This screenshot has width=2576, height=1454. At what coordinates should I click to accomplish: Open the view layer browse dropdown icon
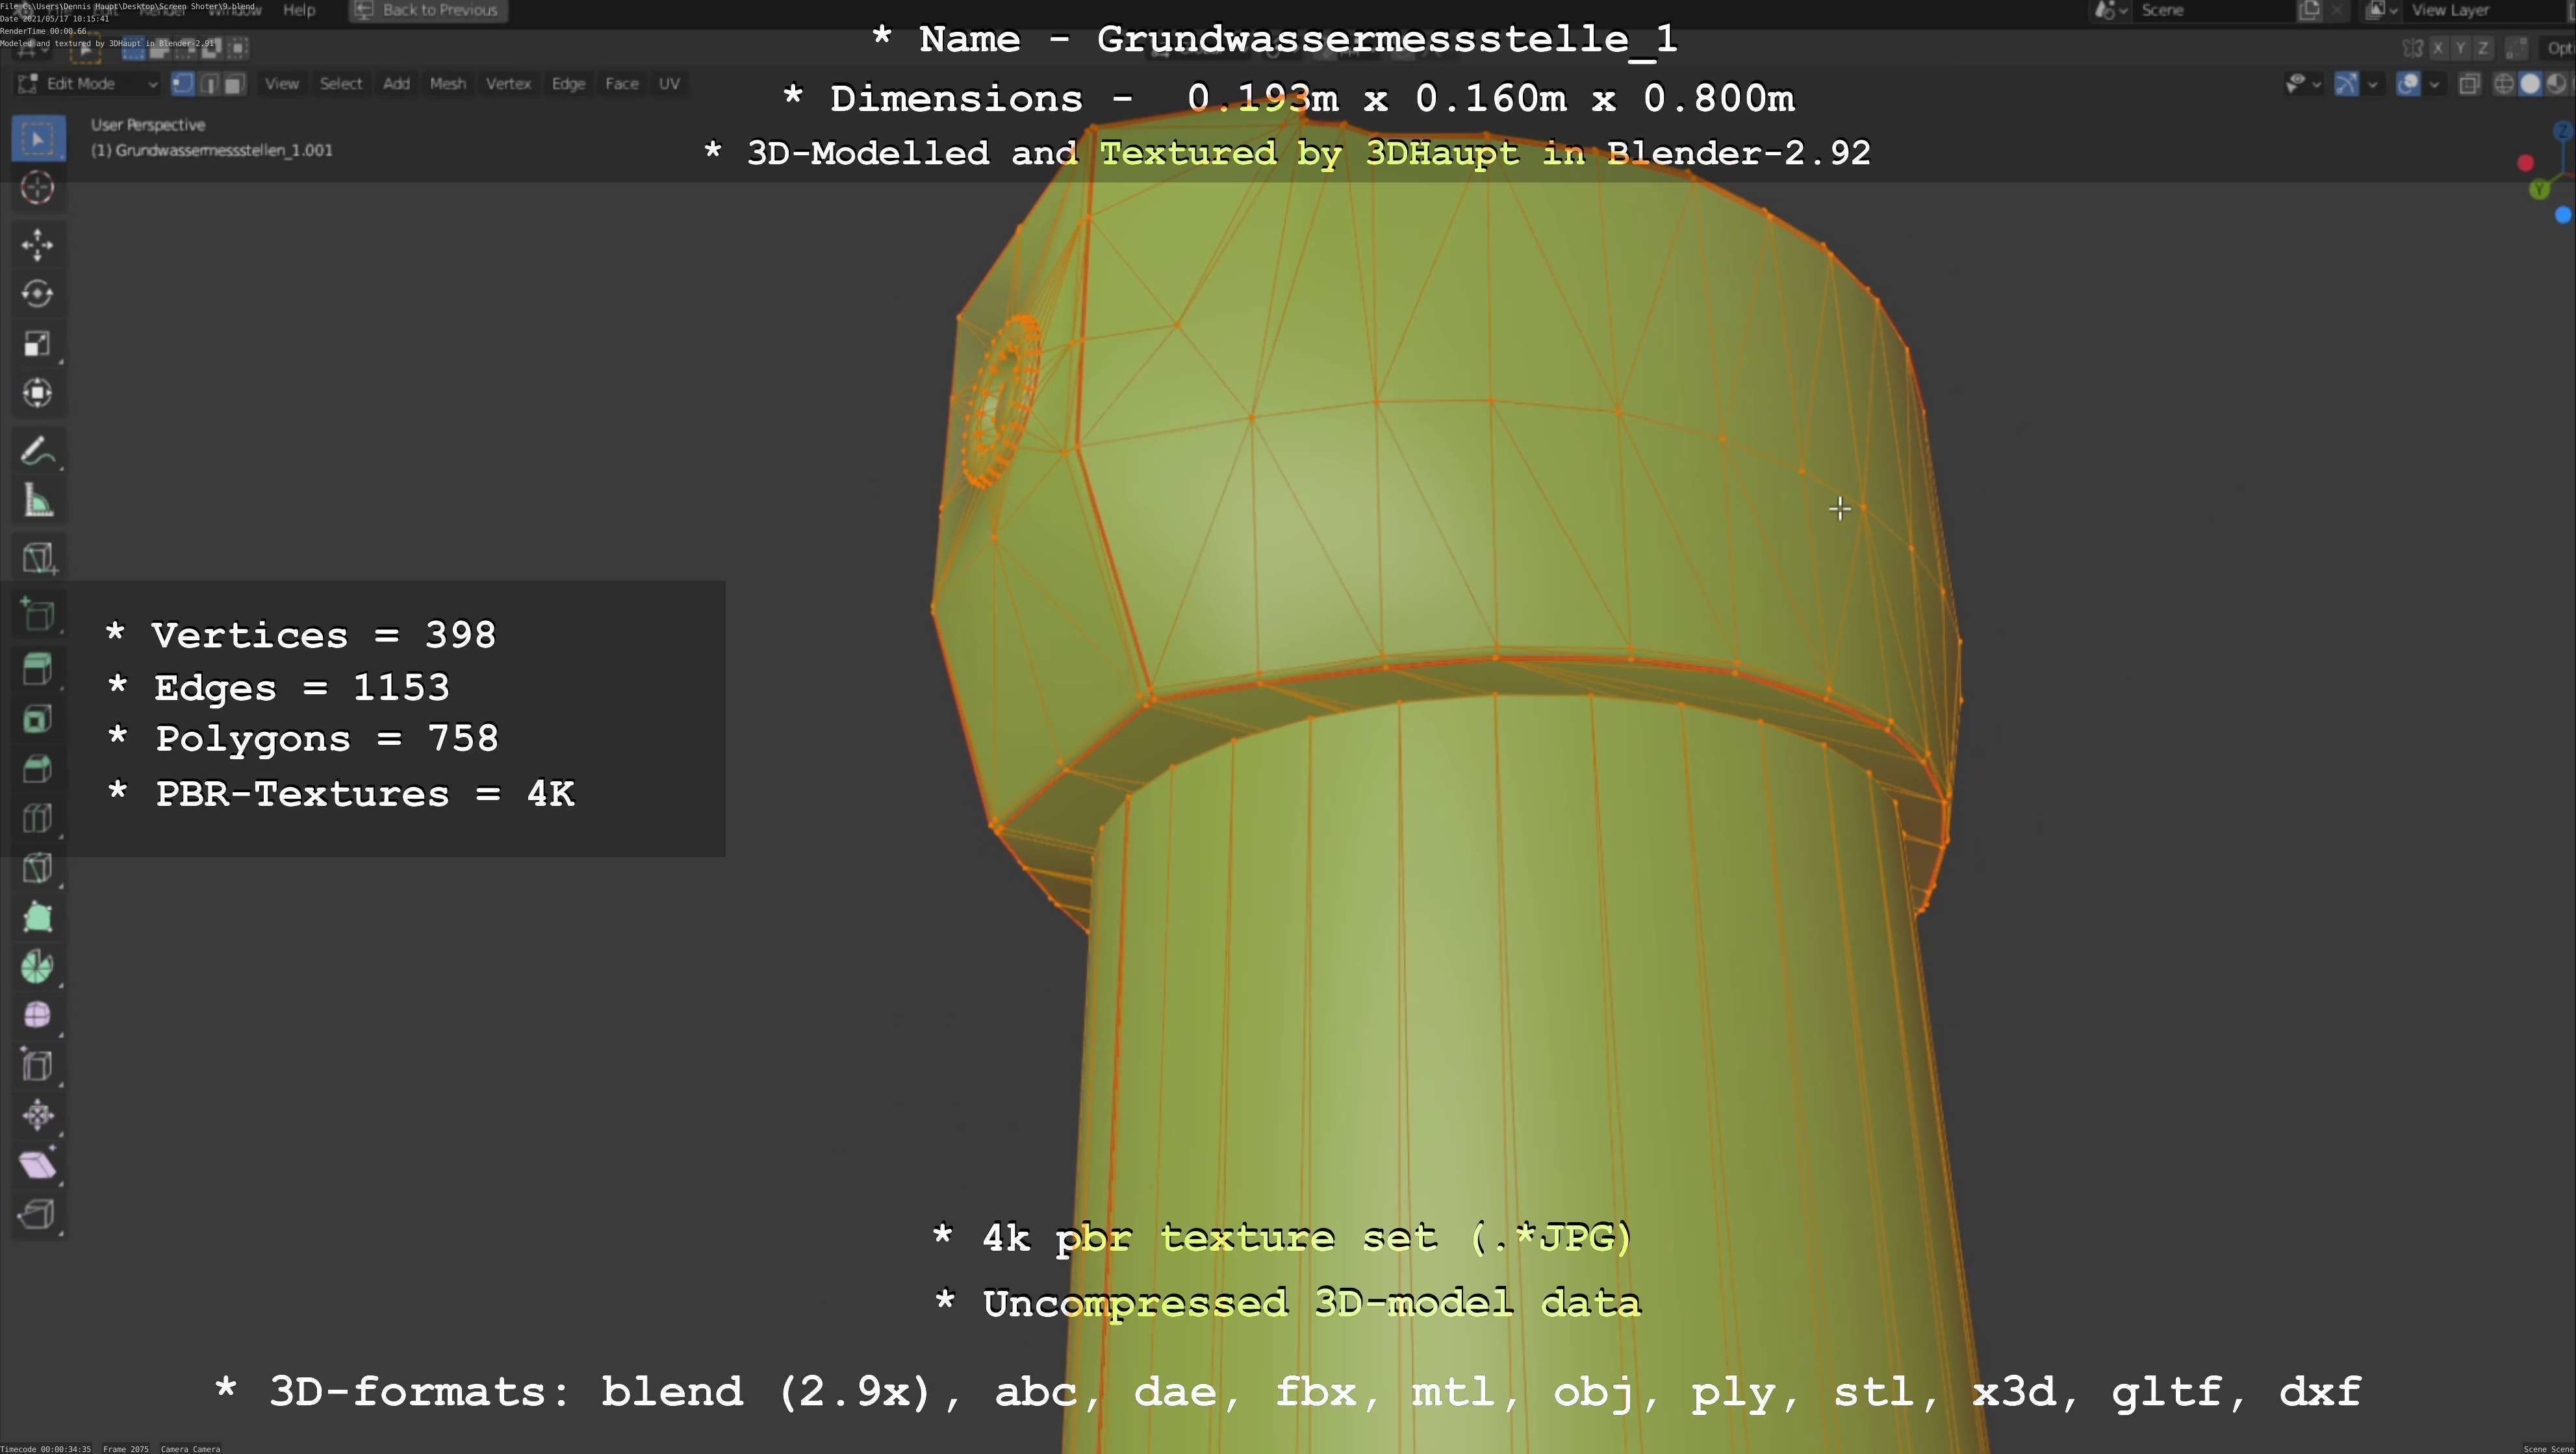[2382, 10]
